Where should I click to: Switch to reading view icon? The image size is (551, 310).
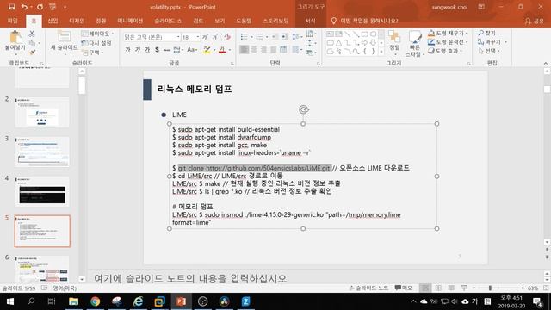(x=451, y=288)
